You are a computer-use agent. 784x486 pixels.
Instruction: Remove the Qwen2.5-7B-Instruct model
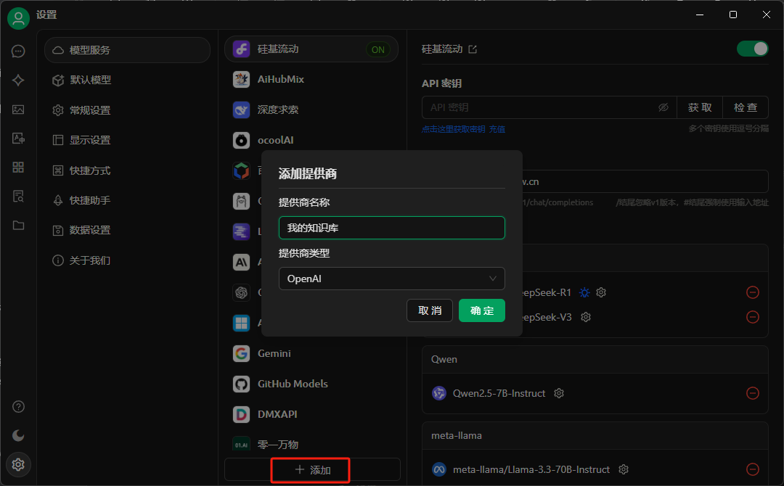753,393
